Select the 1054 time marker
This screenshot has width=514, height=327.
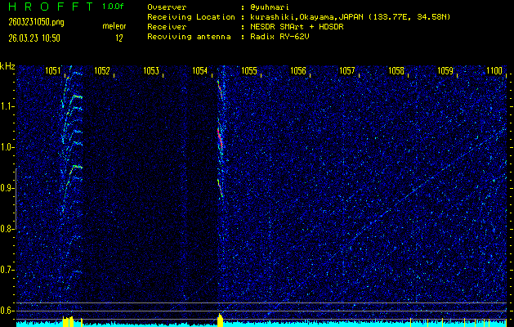click(x=200, y=71)
